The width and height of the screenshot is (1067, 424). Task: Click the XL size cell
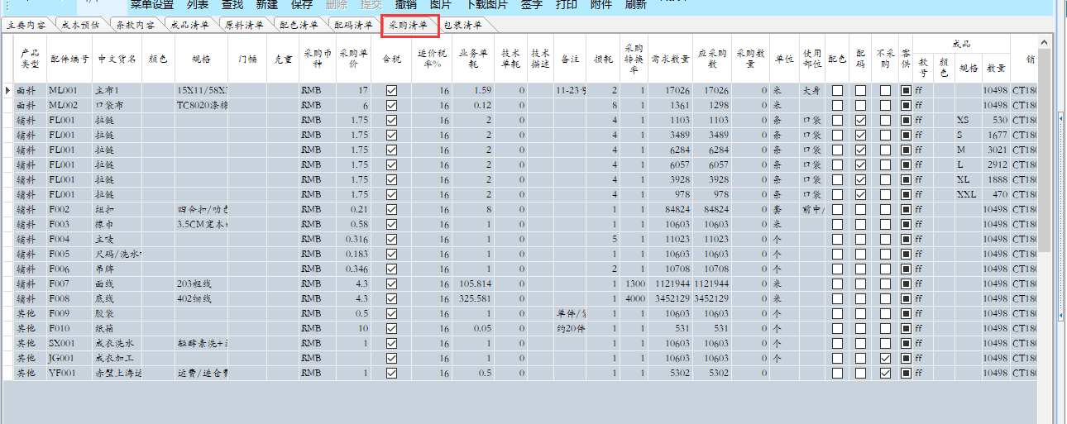pyautogui.click(x=968, y=179)
